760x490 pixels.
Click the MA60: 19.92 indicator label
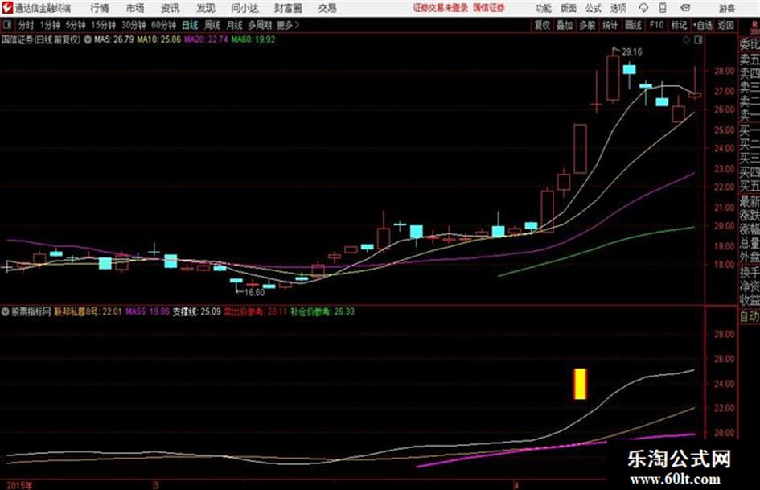(253, 39)
